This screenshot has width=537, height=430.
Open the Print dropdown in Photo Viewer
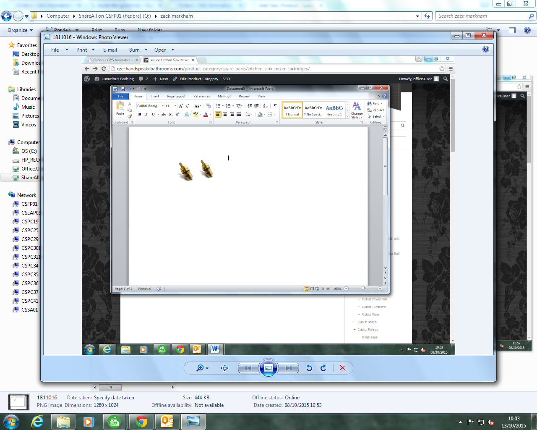[85, 50]
